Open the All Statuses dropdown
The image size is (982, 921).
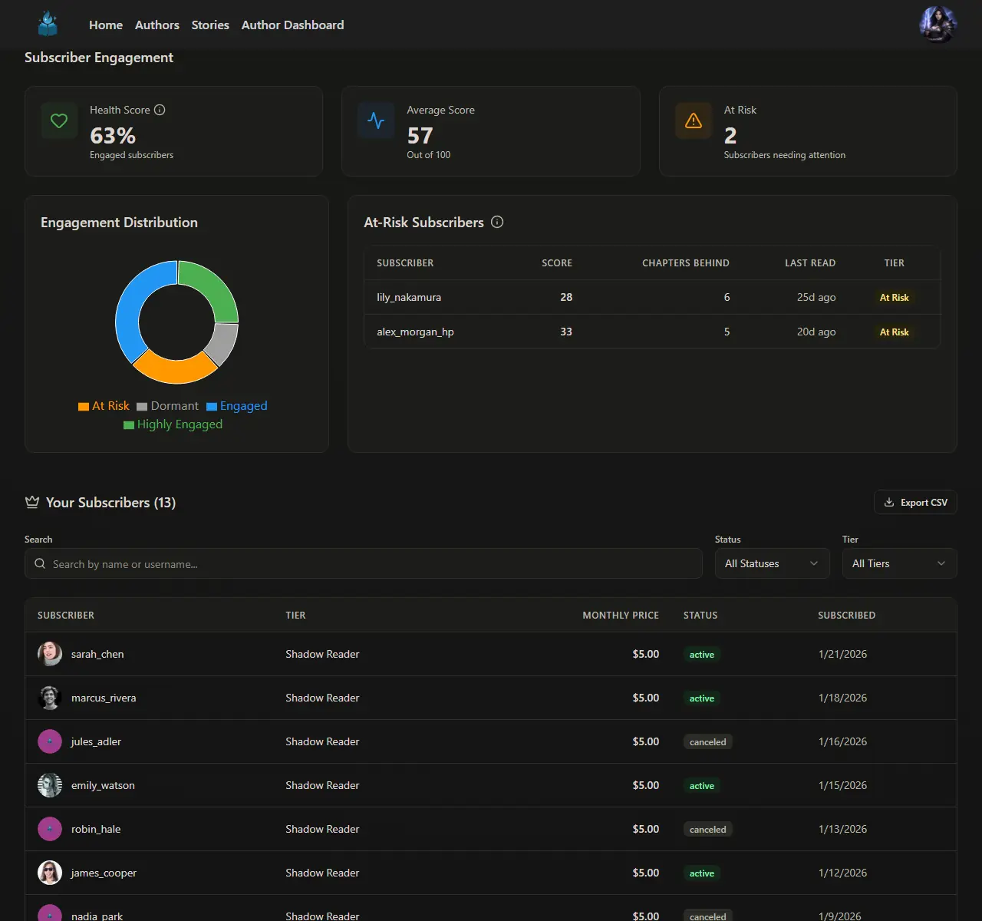click(x=772, y=563)
